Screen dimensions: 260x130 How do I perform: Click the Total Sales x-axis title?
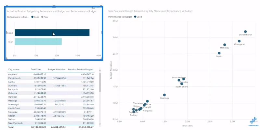[188, 126]
